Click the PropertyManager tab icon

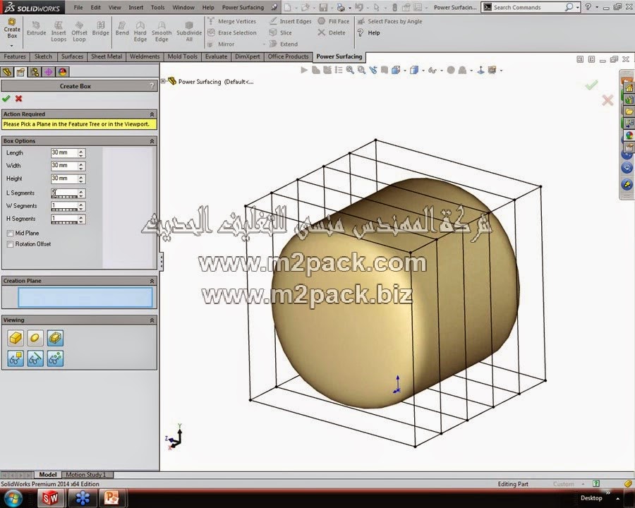[20, 72]
